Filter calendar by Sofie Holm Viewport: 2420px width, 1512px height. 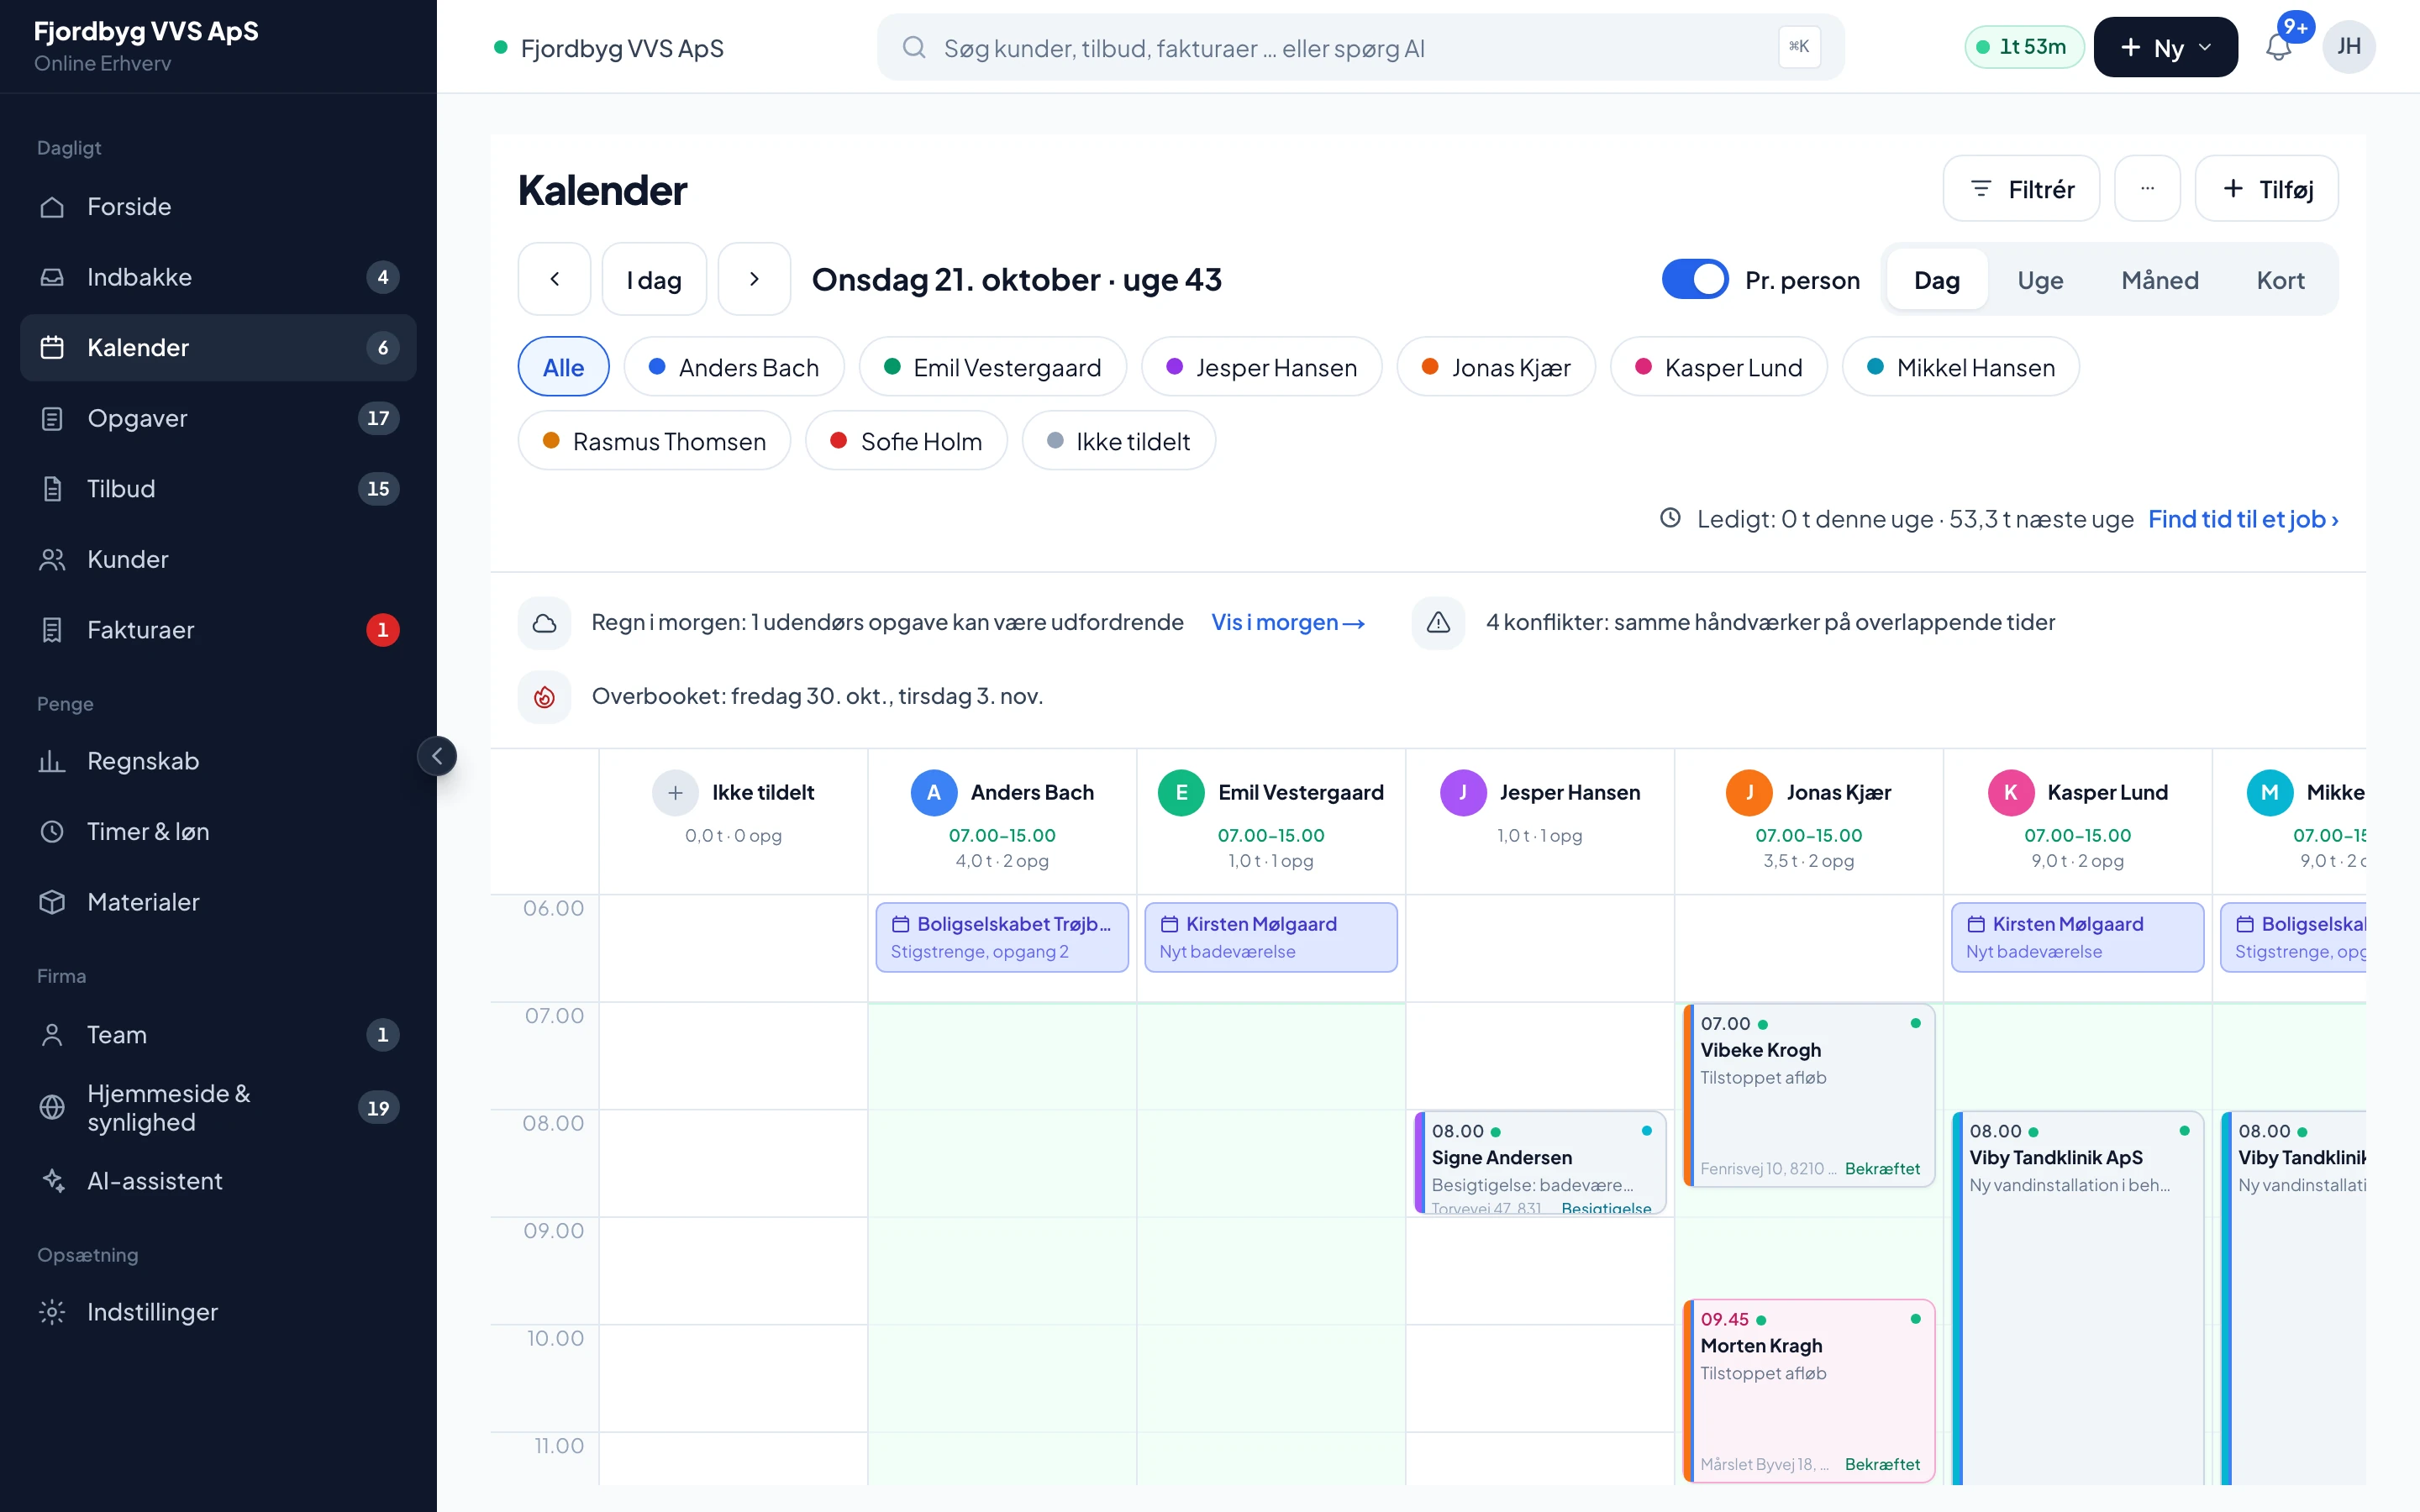tap(906, 441)
